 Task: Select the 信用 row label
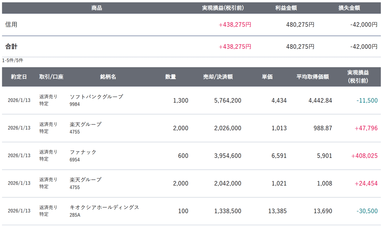[x=11, y=24]
